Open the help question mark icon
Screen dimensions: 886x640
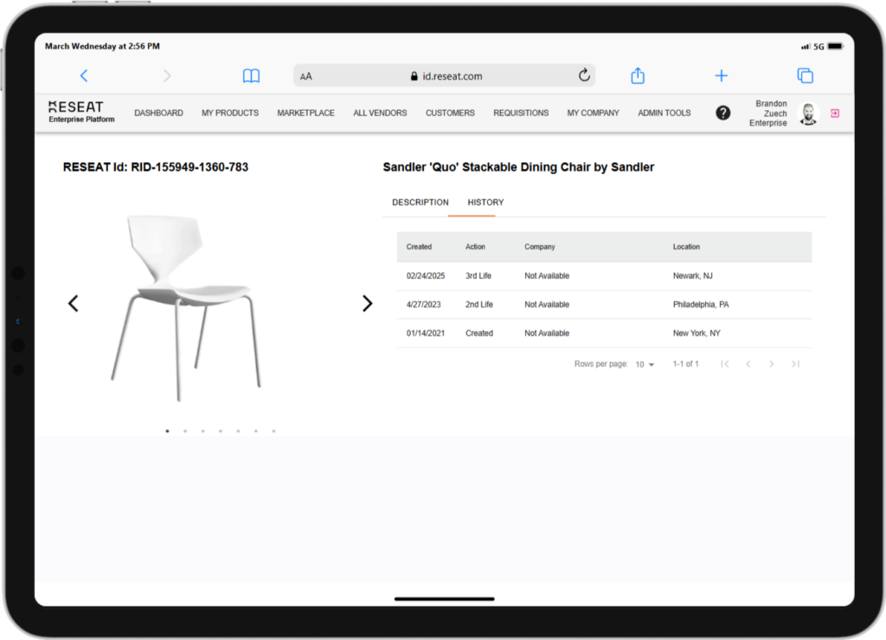tap(723, 113)
